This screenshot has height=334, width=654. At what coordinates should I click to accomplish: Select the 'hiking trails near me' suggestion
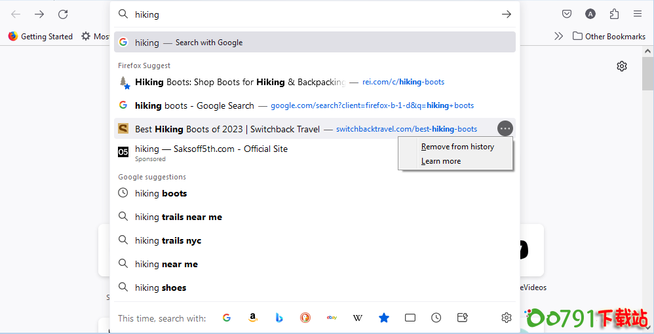[x=178, y=217]
